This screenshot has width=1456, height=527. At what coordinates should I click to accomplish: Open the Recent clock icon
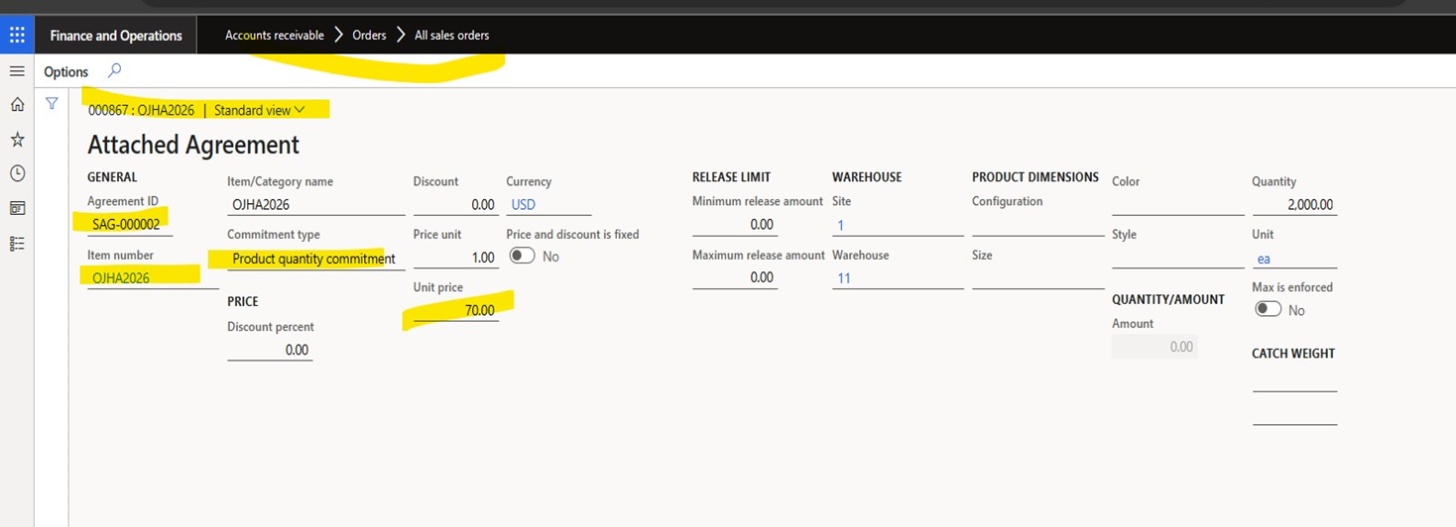[x=17, y=173]
